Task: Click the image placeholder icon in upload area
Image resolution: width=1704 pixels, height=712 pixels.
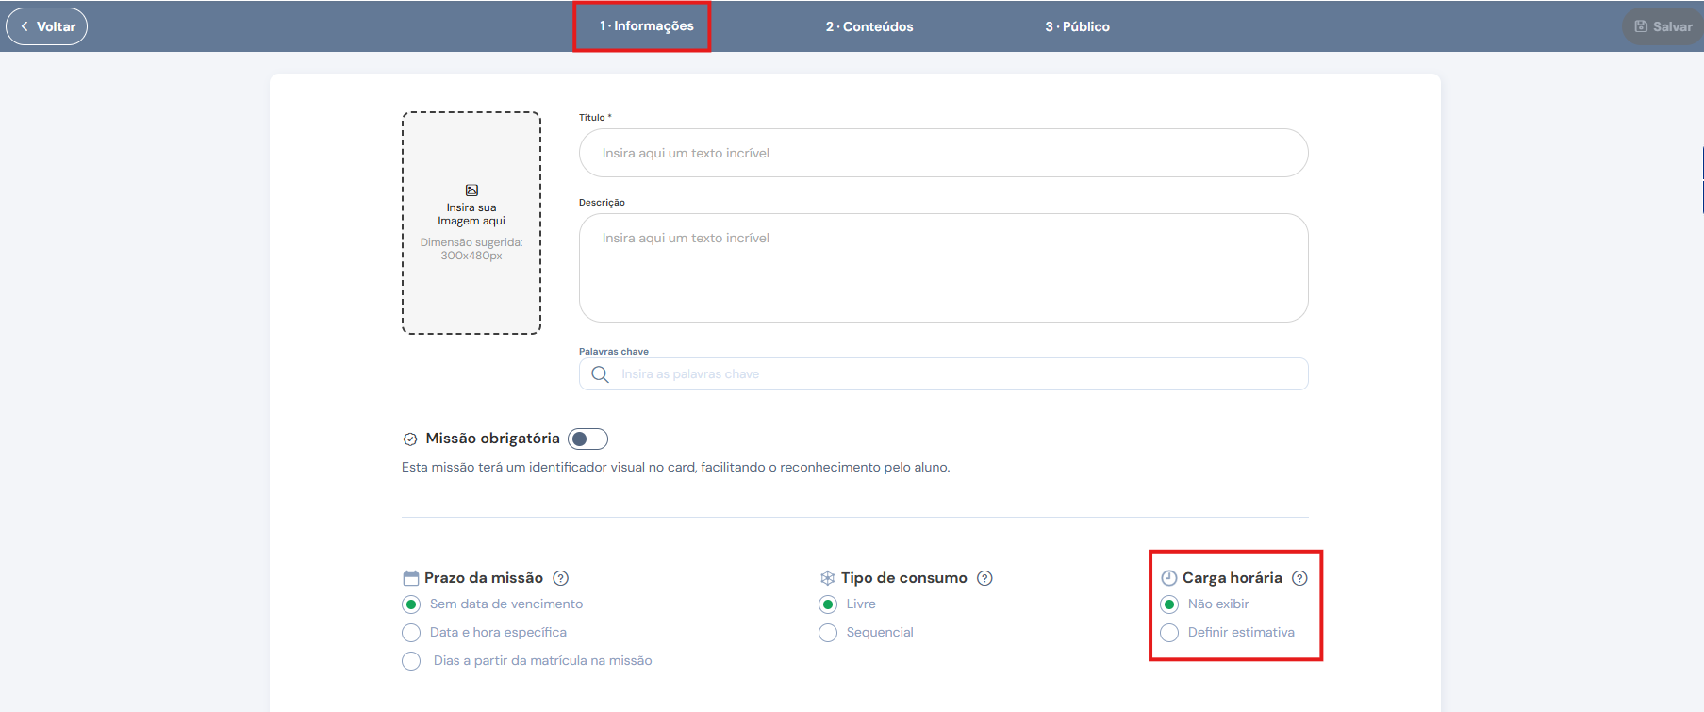Action: pos(471,190)
